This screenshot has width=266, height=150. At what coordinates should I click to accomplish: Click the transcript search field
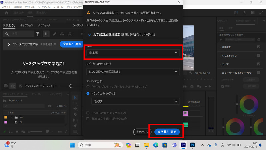coord(19,34)
